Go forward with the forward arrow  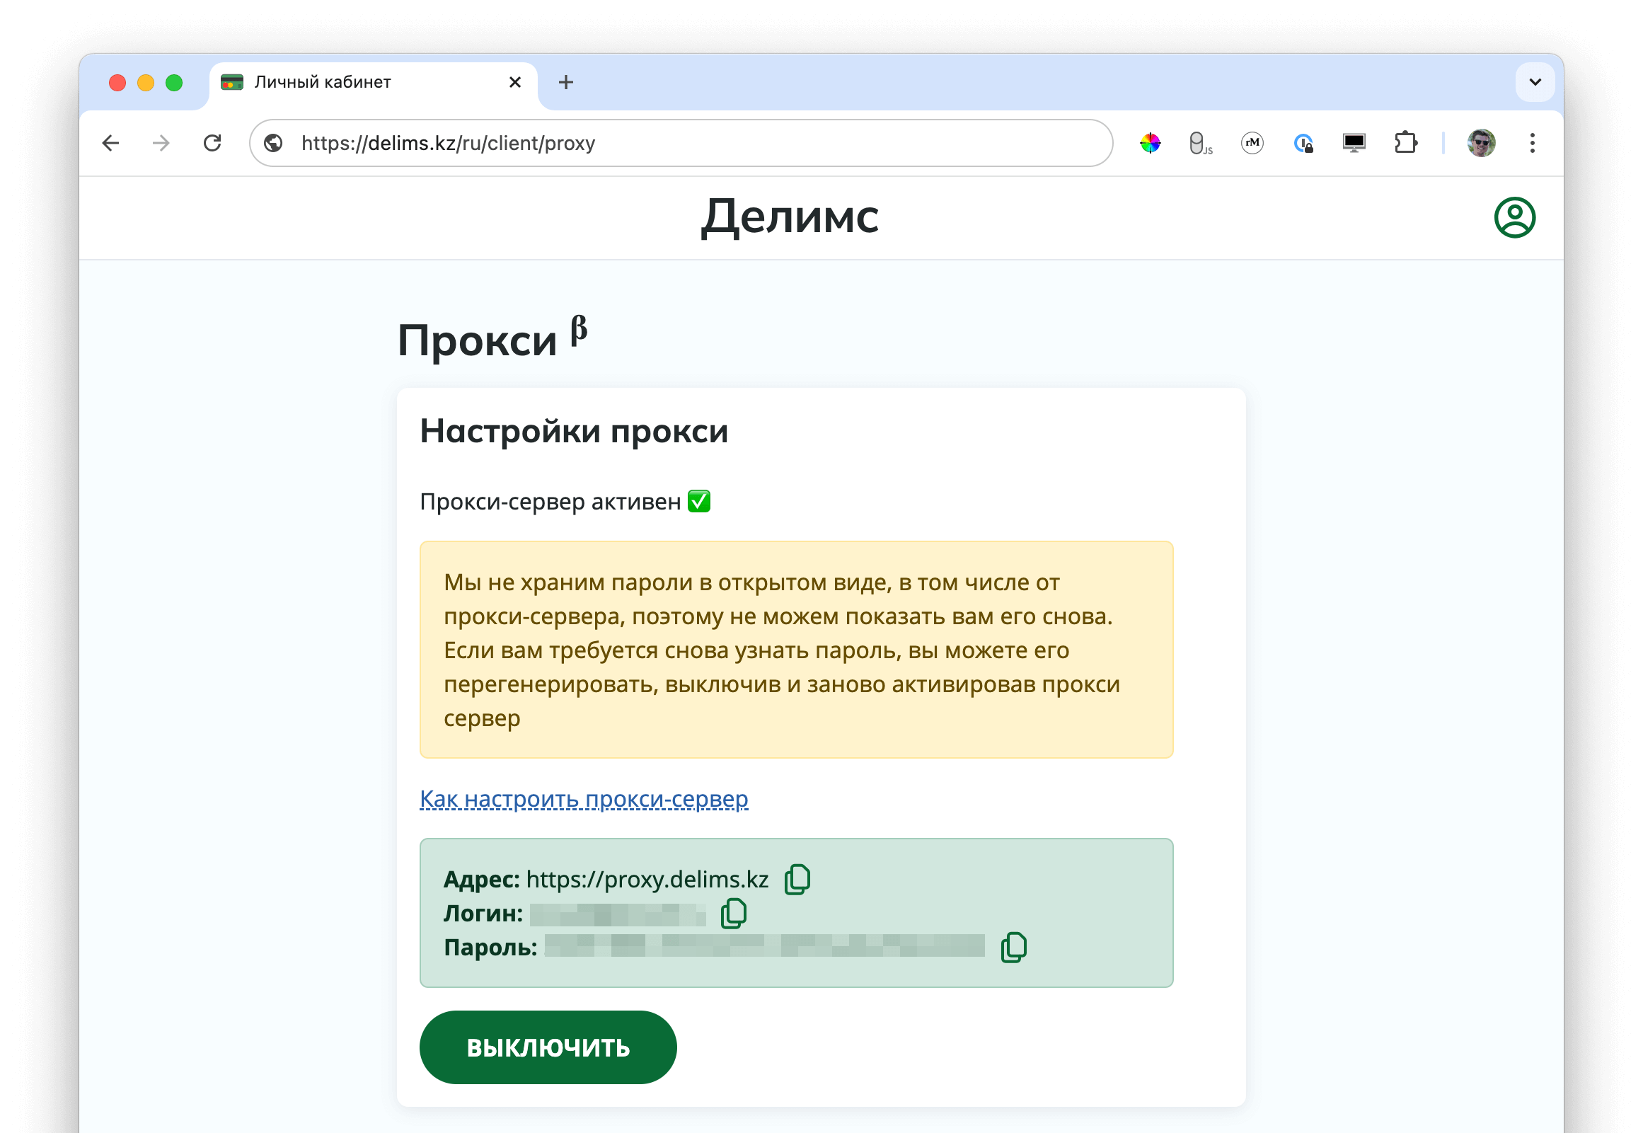(x=161, y=144)
